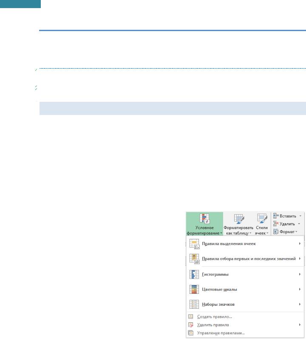Expand arrow next to Цветовые шкалы
Screen dimensions: 306x339
click(300, 289)
